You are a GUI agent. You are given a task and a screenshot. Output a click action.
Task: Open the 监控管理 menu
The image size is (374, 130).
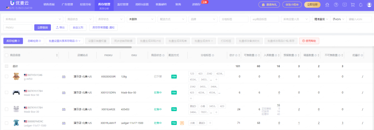click(x=123, y=4)
